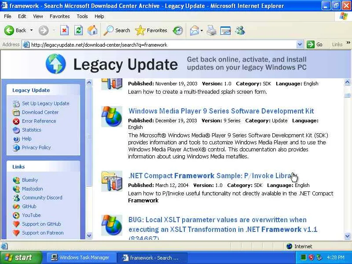
Task: Click the main page scrollbar thumb
Action: point(347,95)
